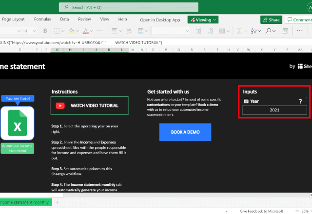Open the Comments pane button
The height and width of the screenshot is (214, 312).
(299, 19)
